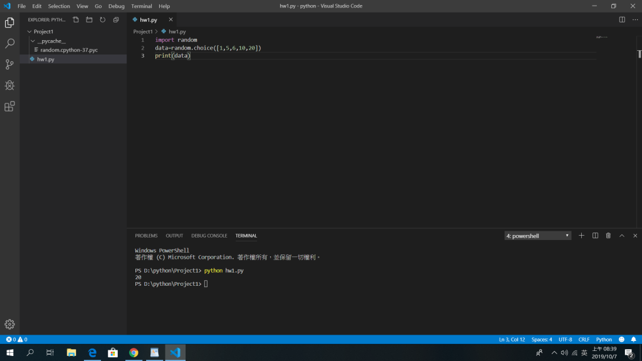The image size is (642, 361).
Task: Change encoding via UTF-8 status item
Action: point(566,339)
